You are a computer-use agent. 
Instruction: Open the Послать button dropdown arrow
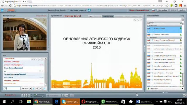point(30,88)
